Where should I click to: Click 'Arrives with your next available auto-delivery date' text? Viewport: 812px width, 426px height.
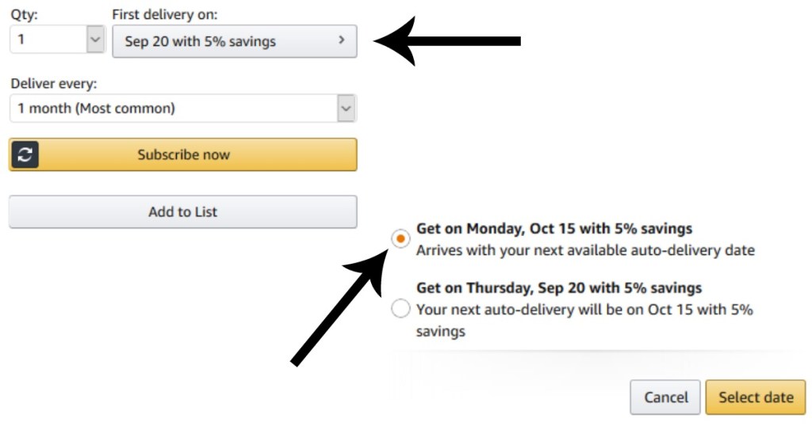(x=585, y=250)
